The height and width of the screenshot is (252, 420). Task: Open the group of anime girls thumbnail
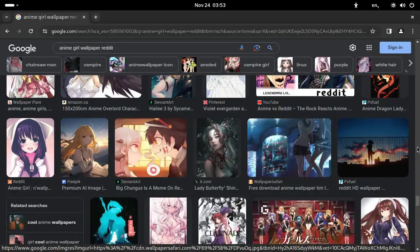click(304, 222)
